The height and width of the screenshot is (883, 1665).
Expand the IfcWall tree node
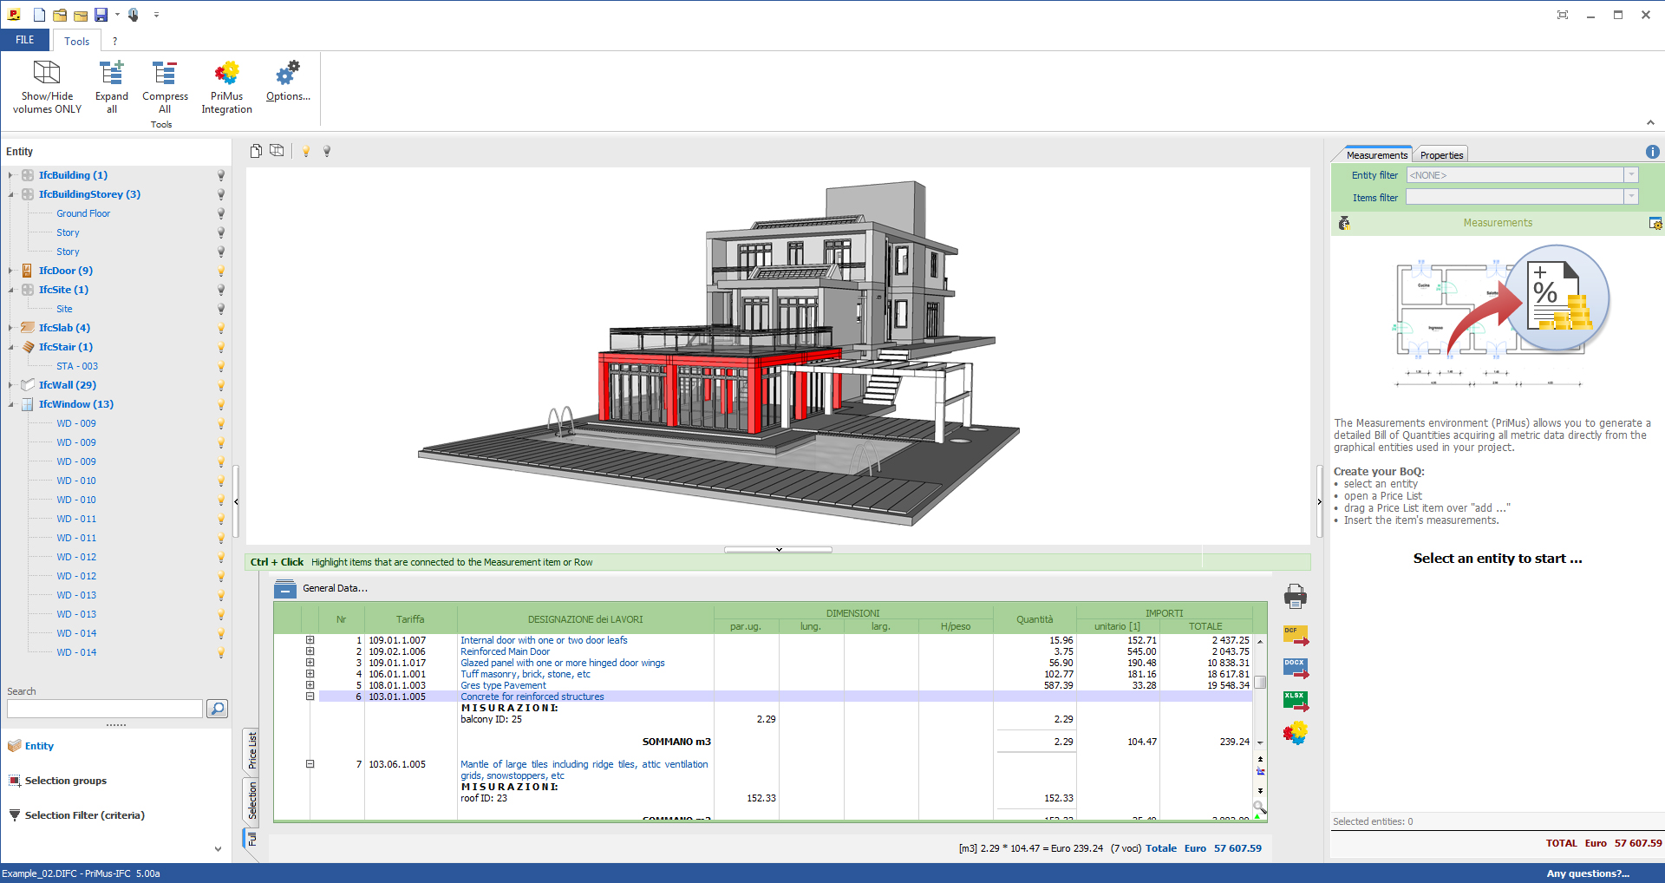coord(10,385)
